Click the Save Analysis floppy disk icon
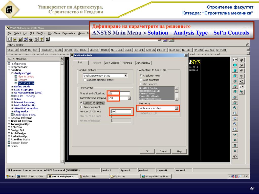The width and height of the screenshot is (259, 194). [20, 39]
